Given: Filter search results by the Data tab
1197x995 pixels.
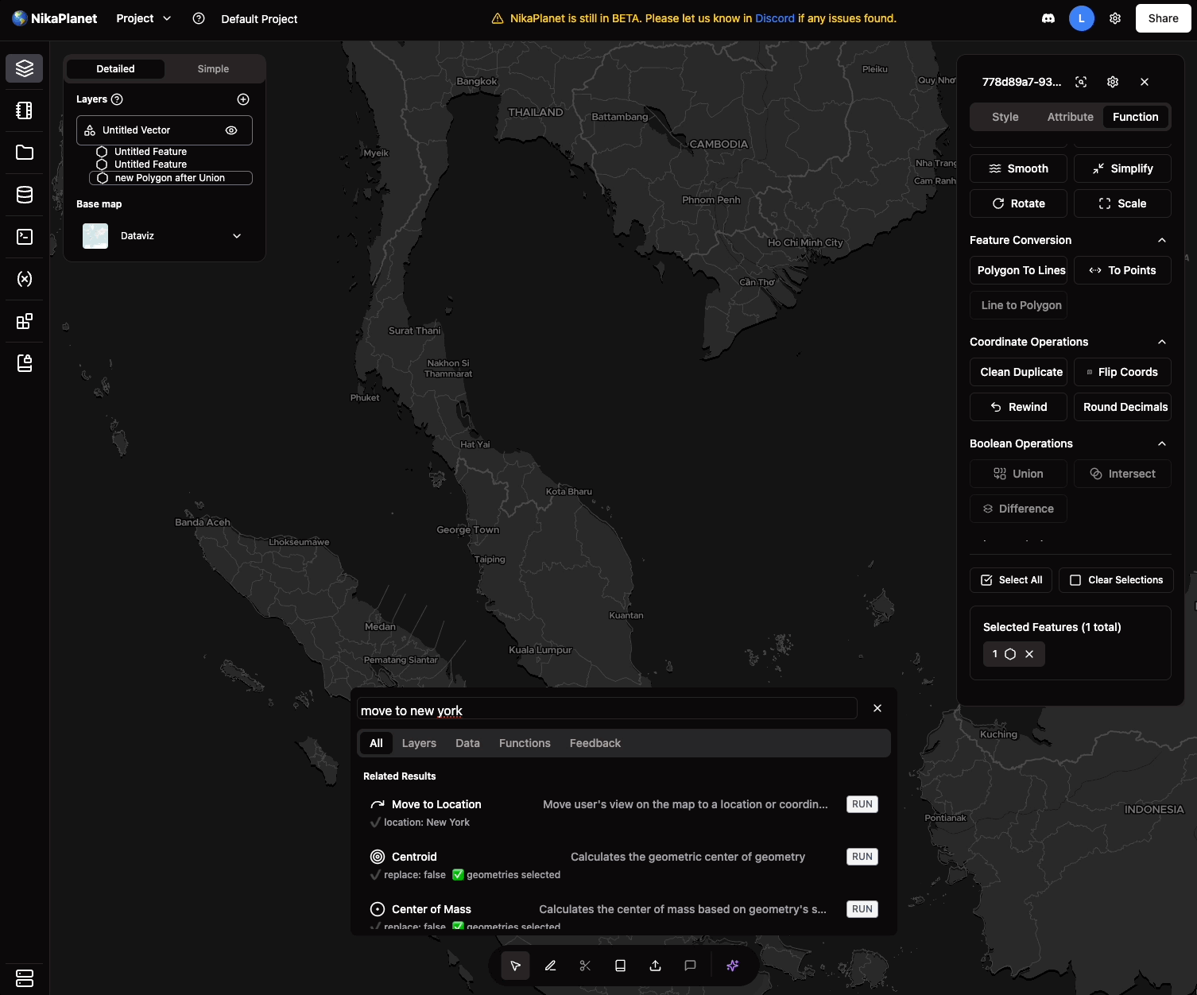Looking at the screenshot, I should click(x=467, y=743).
